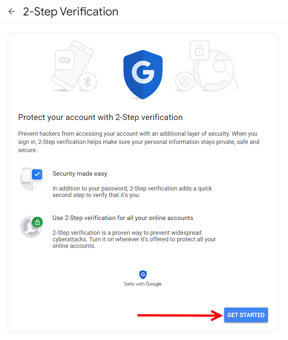Image resolution: width=288 pixels, height=340 pixels.
Task: Click the quick second step description text
Action: point(132,192)
